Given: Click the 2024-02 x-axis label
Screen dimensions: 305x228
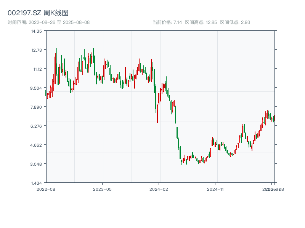Looking at the screenshot, I should point(159,189).
